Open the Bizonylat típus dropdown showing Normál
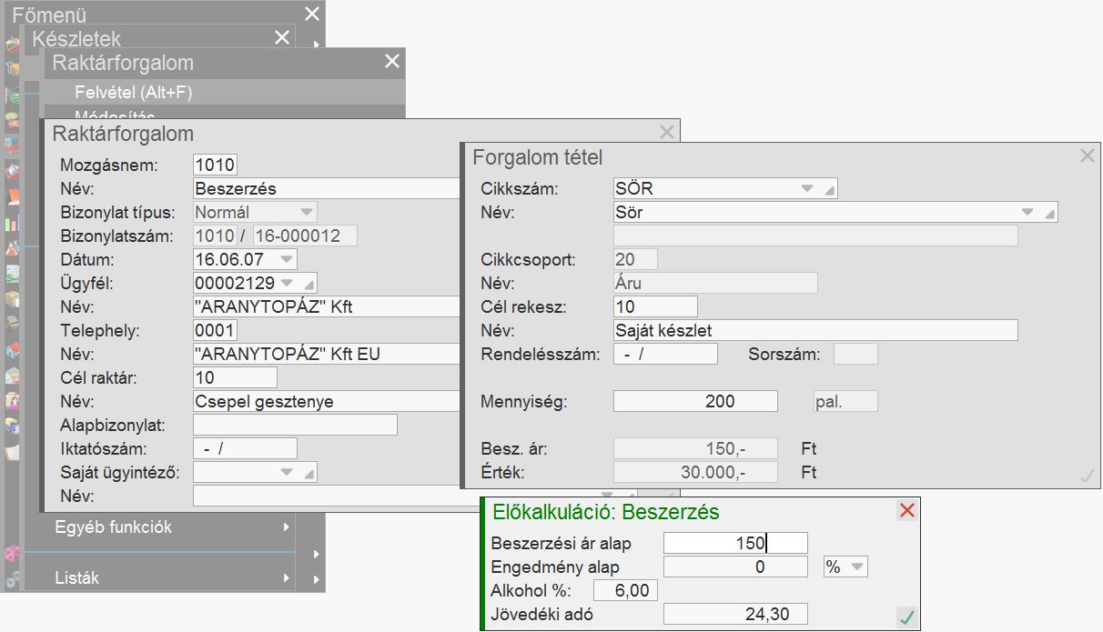The height and width of the screenshot is (632, 1103). click(307, 212)
